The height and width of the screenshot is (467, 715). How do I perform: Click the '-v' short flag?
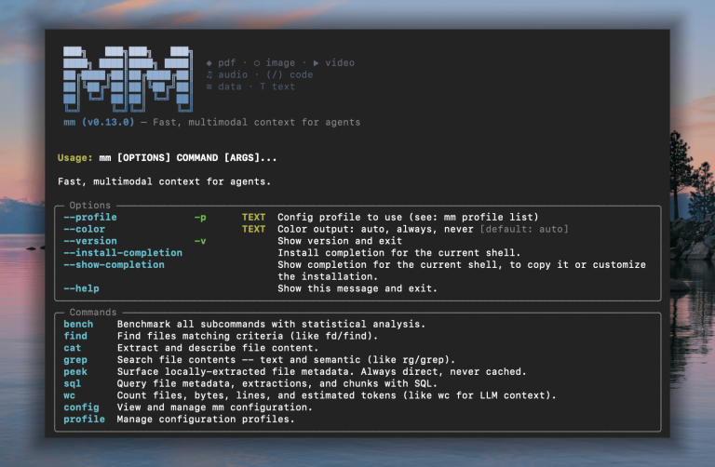click(200, 241)
